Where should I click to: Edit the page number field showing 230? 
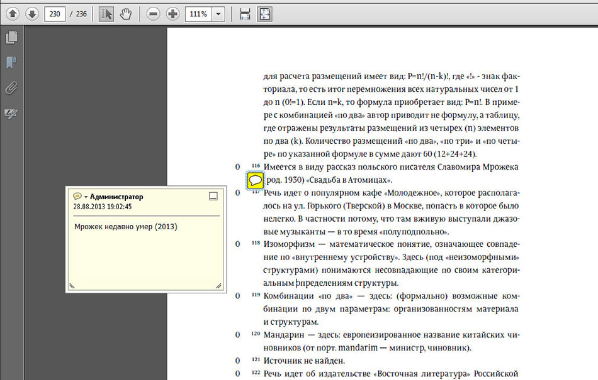coord(55,13)
